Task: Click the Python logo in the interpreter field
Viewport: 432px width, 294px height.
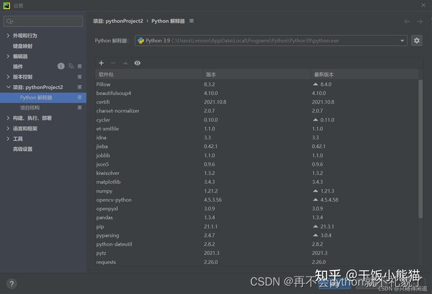Action: (141, 41)
